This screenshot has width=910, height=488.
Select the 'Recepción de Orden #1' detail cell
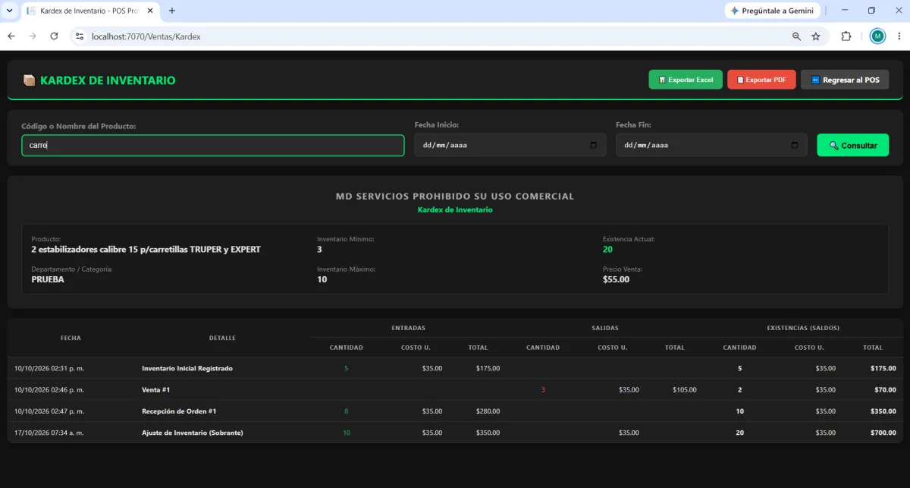point(179,411)
